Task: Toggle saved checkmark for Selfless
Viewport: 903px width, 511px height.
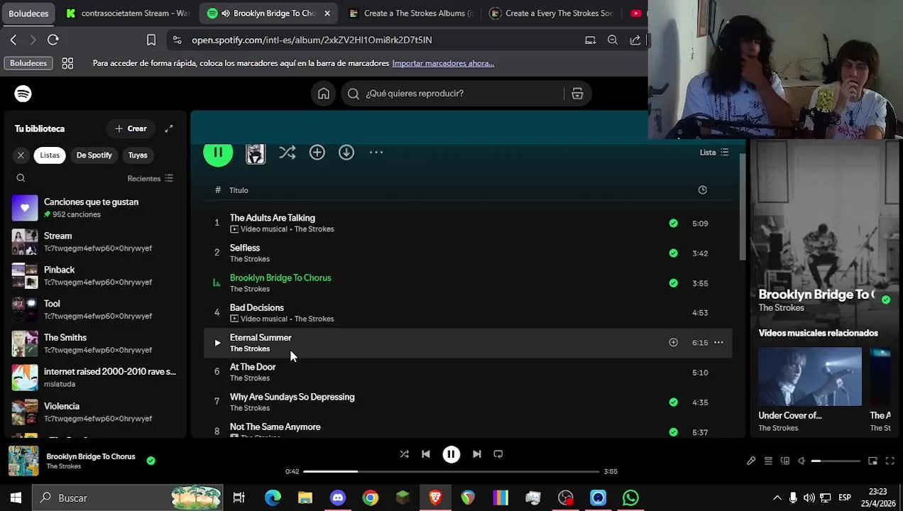Action: tap(673, 253)
